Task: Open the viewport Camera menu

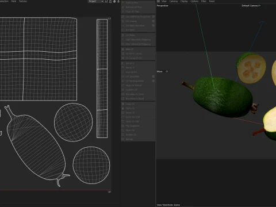Action: pos(174,1)
